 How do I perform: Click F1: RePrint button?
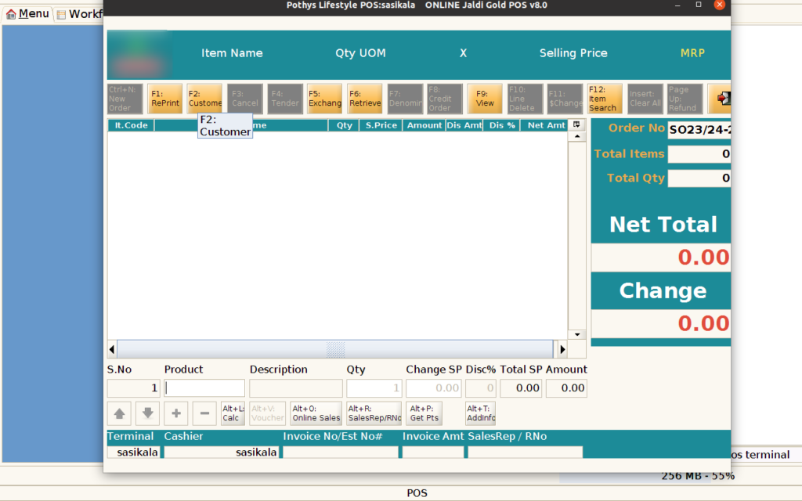click(164, 99)
